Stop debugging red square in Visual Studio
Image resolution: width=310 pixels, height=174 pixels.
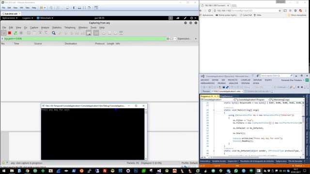[302, 87]
